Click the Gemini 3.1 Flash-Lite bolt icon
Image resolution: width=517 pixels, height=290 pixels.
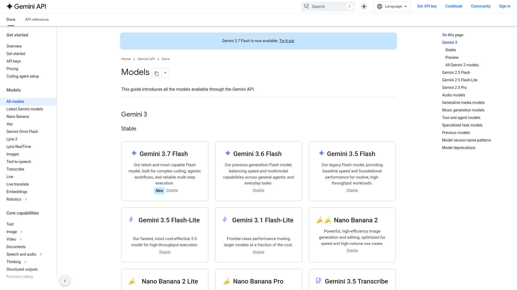click(225, 219)
